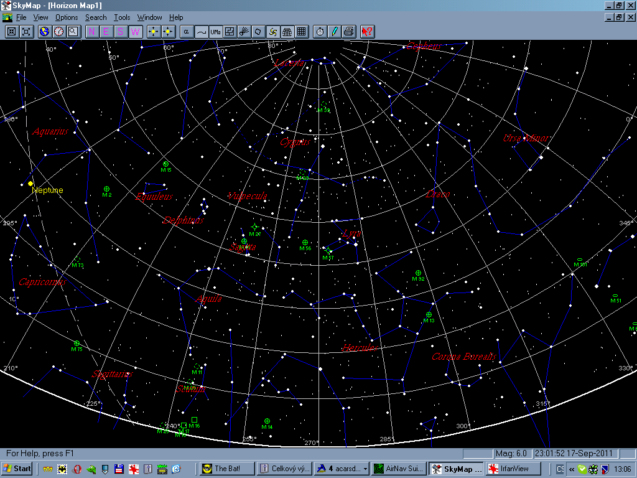This screenshot has width=637, height=478.
Task: Open the File menu
Action: (x=21, y=17)
